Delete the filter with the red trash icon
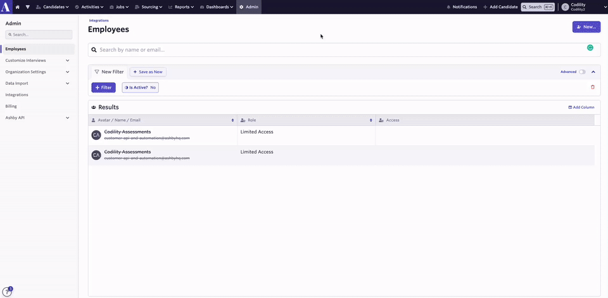 (593, 87)
